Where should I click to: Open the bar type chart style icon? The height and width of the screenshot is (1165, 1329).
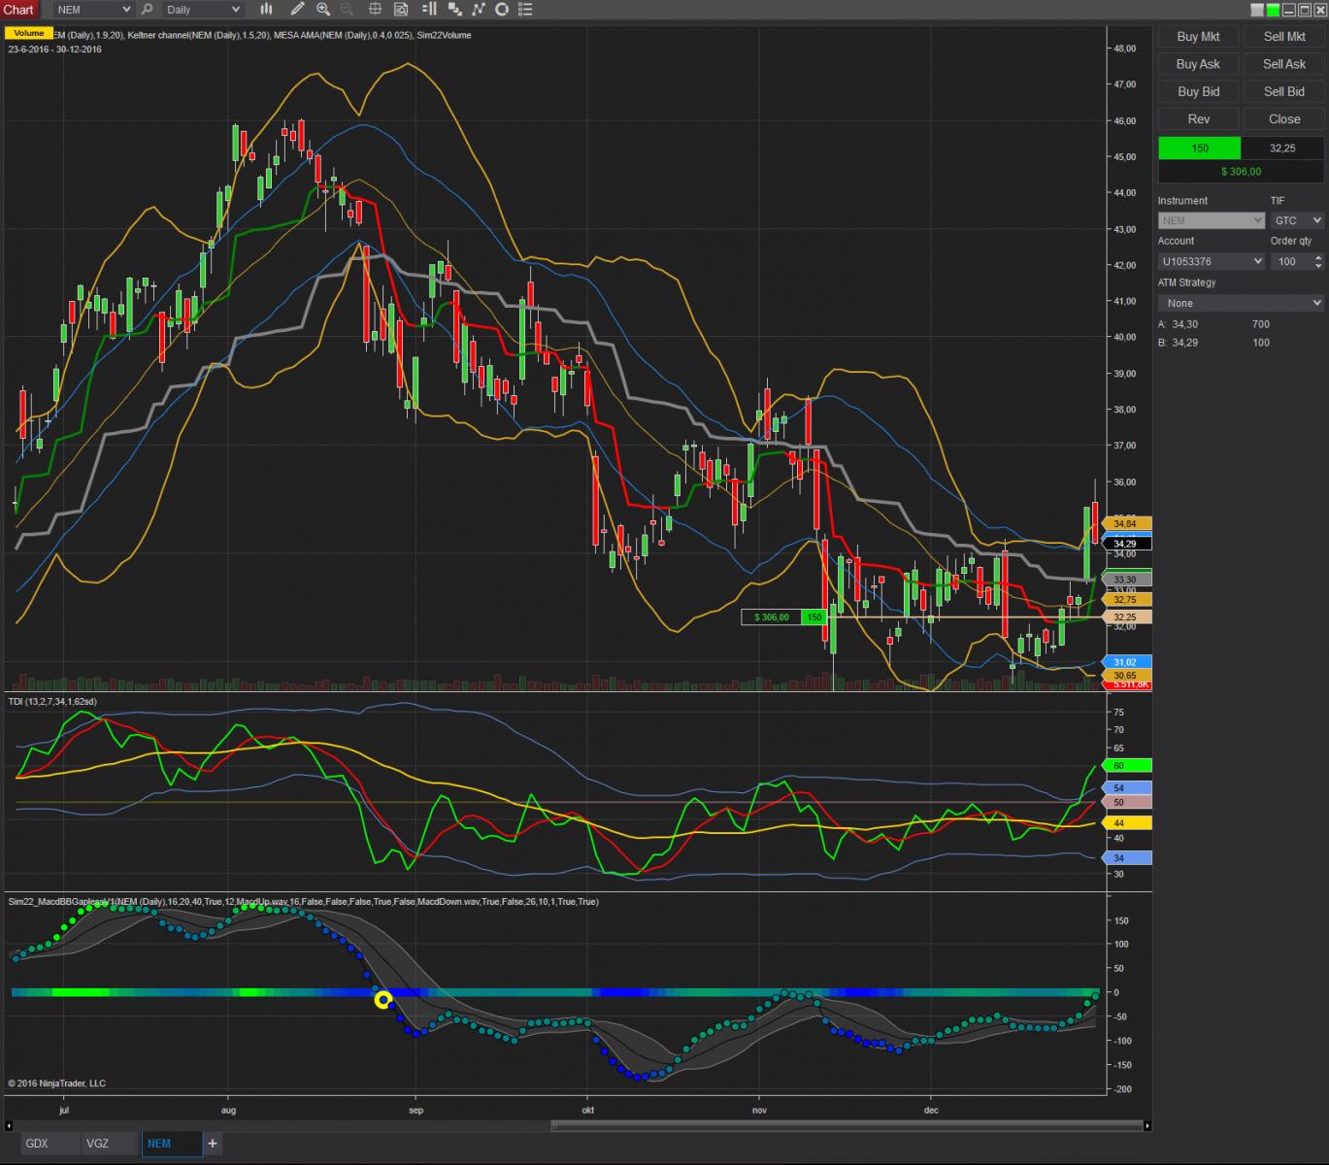(266, 10)
